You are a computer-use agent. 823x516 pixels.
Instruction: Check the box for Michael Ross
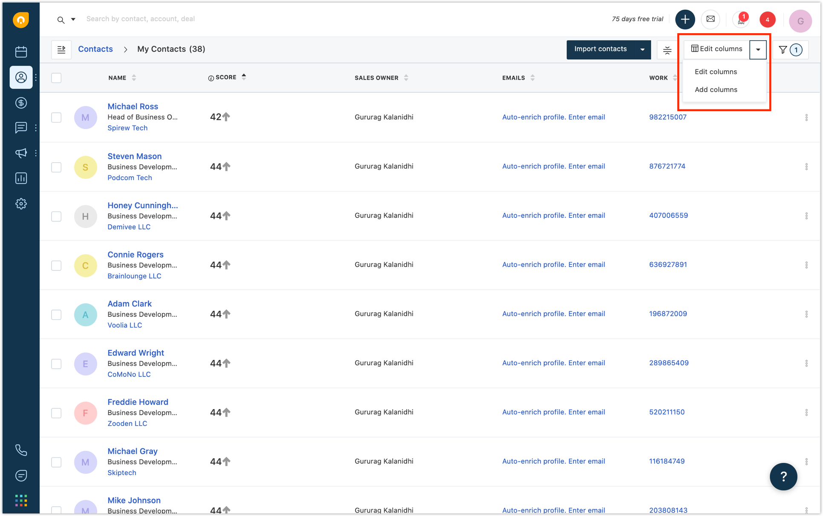[56, 118]
